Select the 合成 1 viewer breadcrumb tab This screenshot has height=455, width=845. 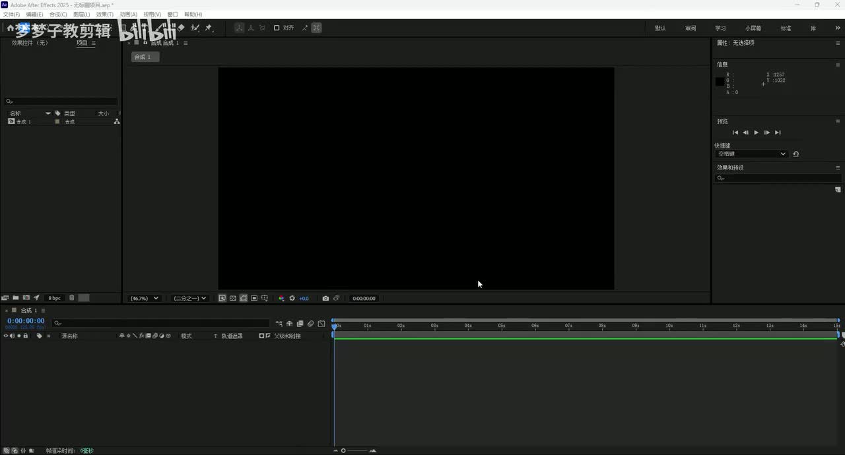tap(145, 57)
